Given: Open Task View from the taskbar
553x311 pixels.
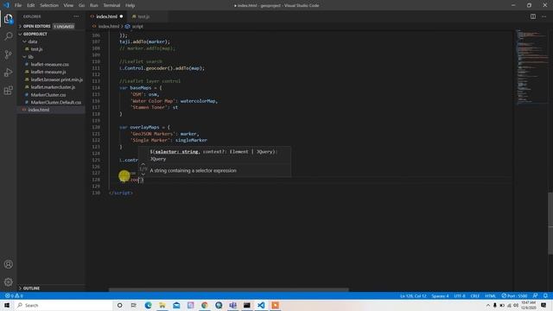Looking at the screenshot, I should point(134,305).
